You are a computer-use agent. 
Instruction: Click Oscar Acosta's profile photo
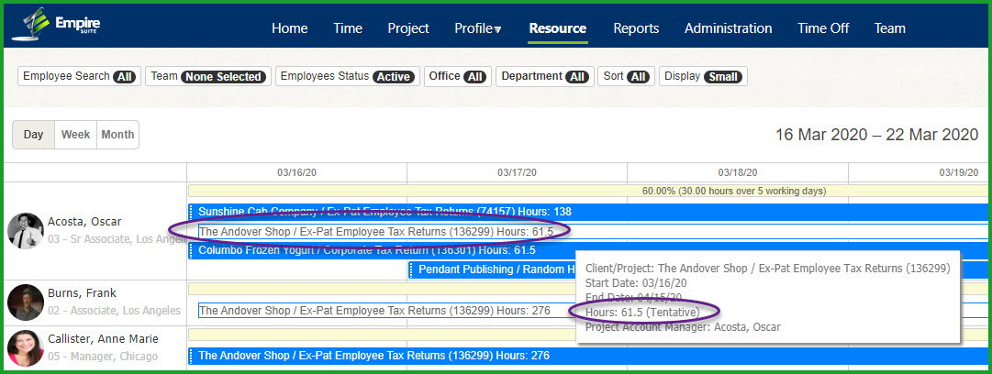(26, 231)
